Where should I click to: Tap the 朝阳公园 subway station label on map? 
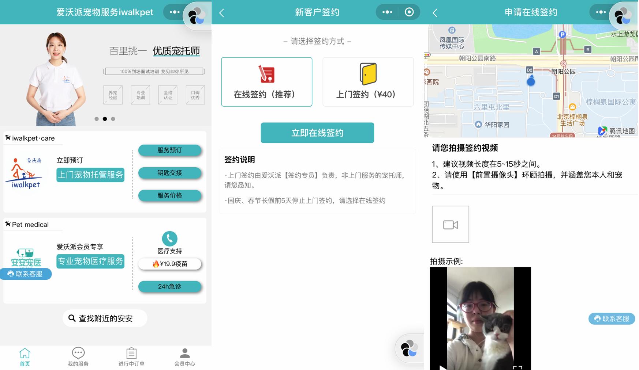tap(563, 71)
